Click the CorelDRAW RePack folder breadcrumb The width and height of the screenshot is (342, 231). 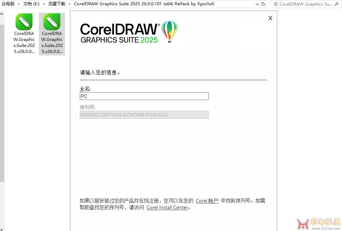tap(144, 4)
